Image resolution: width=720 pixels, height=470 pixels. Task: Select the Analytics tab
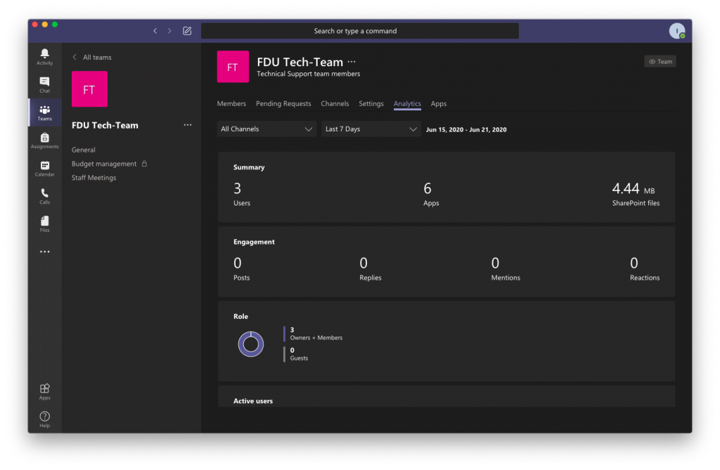[x=407, y=104]
